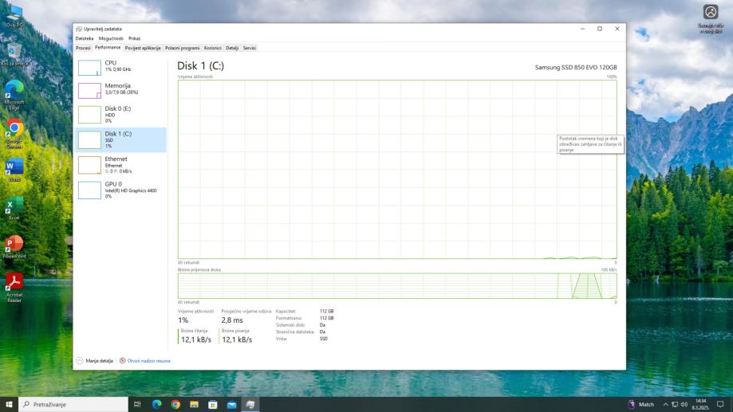Click the taskbar search box Pretraživanje
733x412 pixels.
point(73,405)
